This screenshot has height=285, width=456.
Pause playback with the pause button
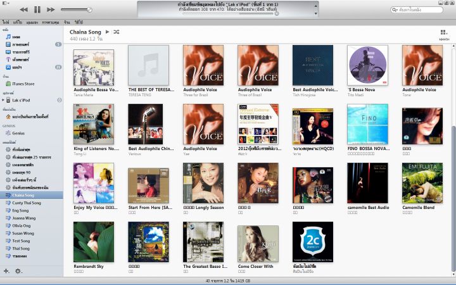(x=37, y=9)
